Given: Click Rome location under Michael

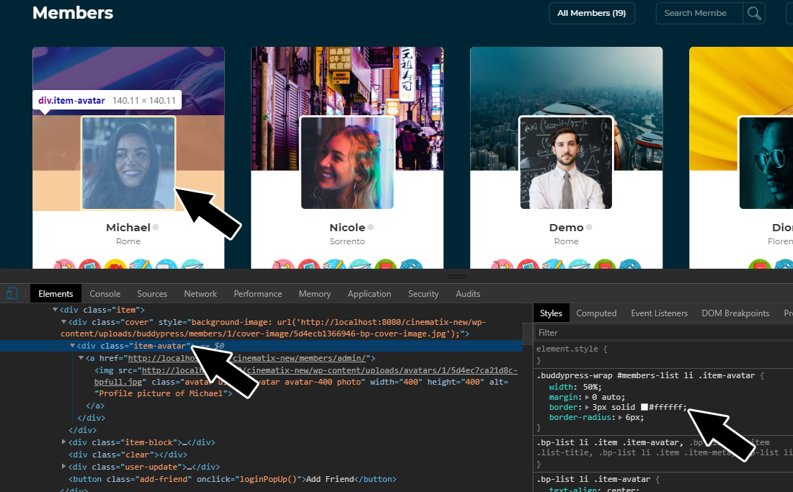Looking at the screenshot, I should pyautogui.click(x=128, y=241).
